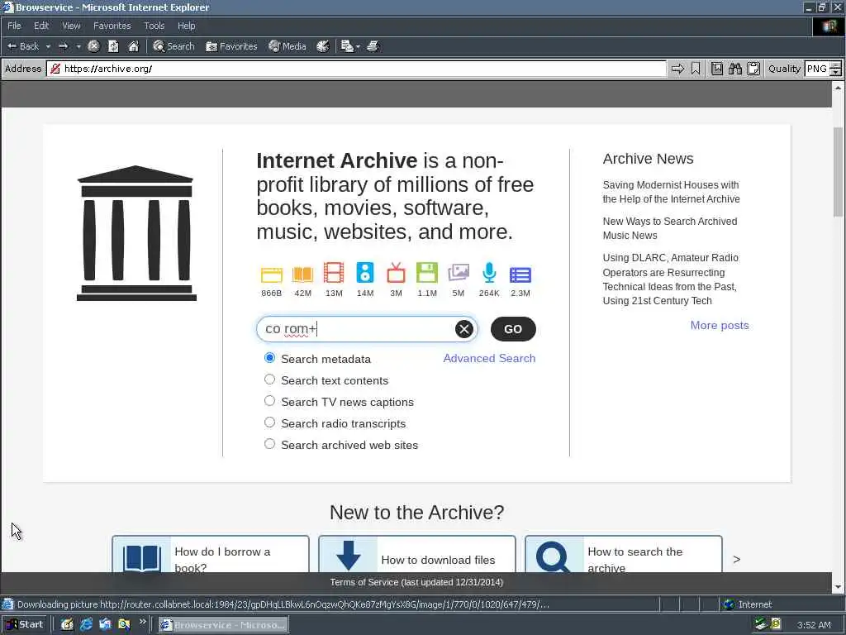Clear the search box with the X
This screenshot has width=846, height=635.
point(464,329)
